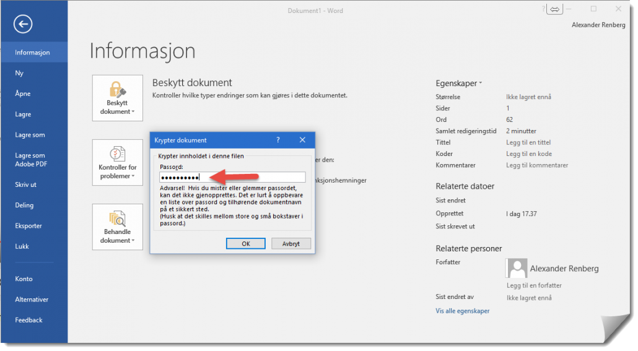Open Behandle dokument menu button

point(118,227)
